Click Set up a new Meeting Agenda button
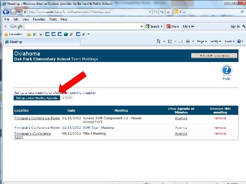The height and width of the screenshot is (184, 246). [x=37, y=98]
